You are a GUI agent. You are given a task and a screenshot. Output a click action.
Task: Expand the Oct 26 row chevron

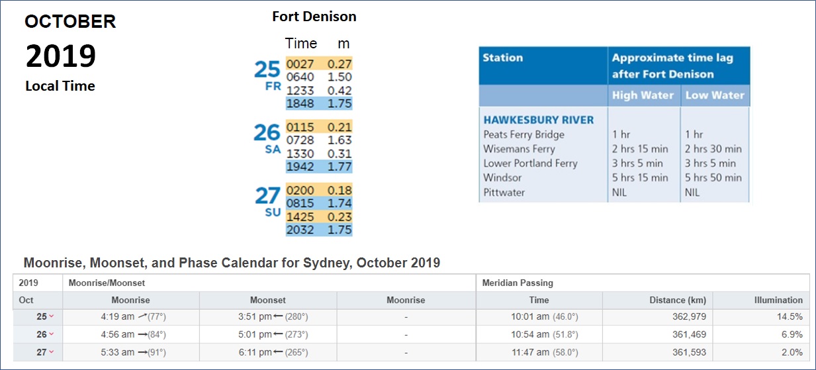52,335
